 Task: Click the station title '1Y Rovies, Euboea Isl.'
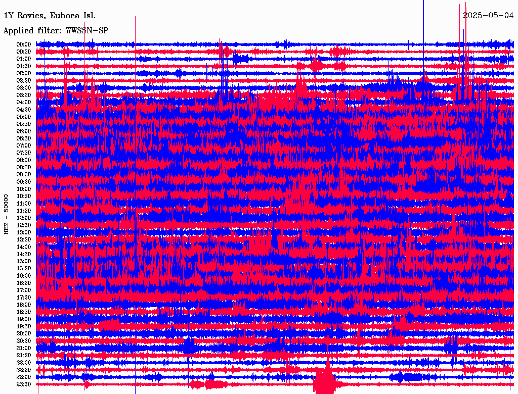click(x=50, y=16)
